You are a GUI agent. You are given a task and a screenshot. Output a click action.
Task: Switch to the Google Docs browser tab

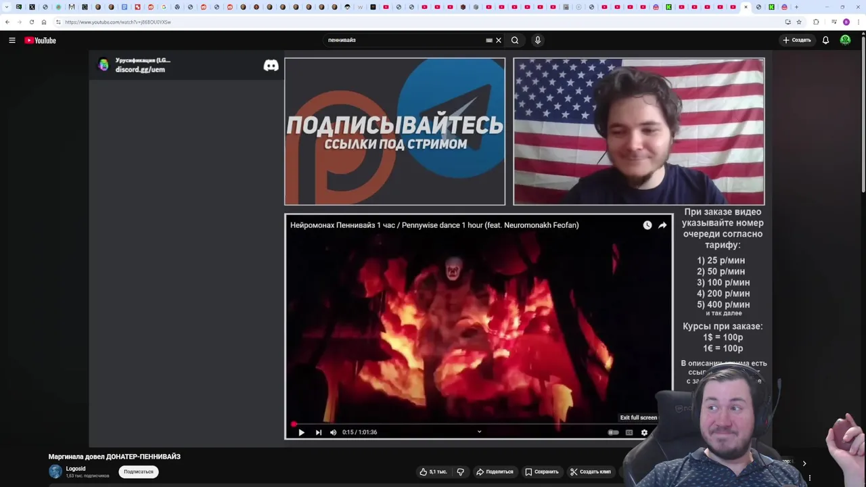(x=124, y=7)
